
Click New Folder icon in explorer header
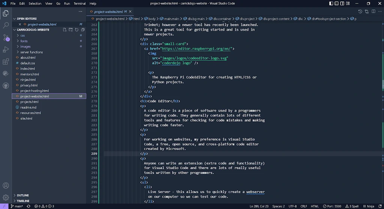71,30
